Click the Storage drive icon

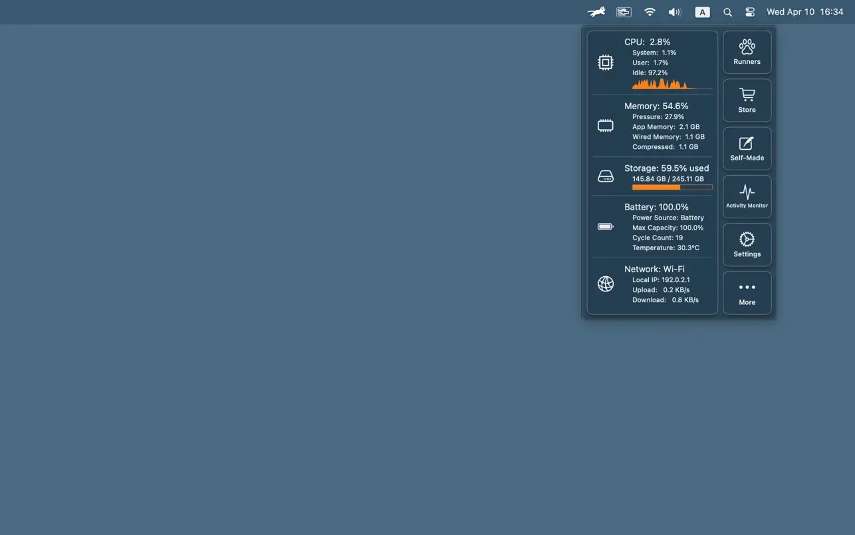click(x=605, y=176)
